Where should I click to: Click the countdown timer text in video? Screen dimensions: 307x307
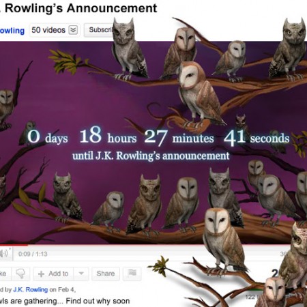pyautogui.click(x=158, y=143)
